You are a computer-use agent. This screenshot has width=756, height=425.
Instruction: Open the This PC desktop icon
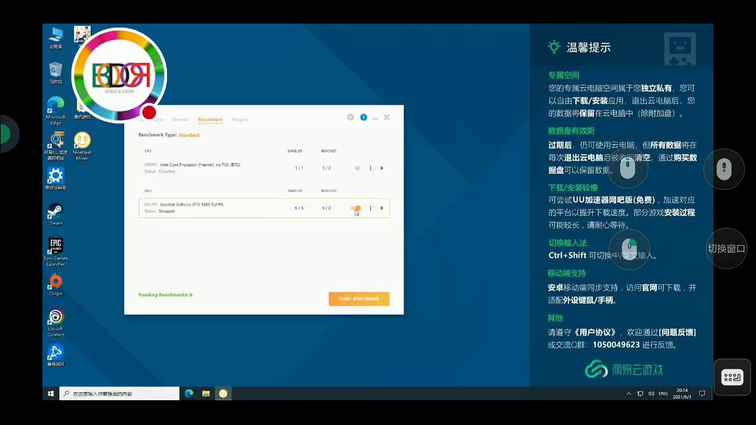[x=56, y=38]
